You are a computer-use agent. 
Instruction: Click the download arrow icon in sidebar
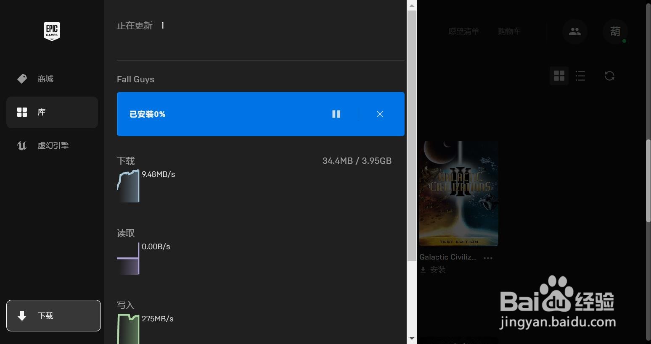coord(22,315)
